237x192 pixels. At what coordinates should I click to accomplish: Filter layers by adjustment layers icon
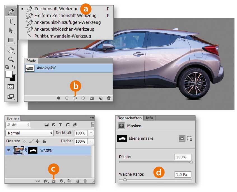point(54,125)
